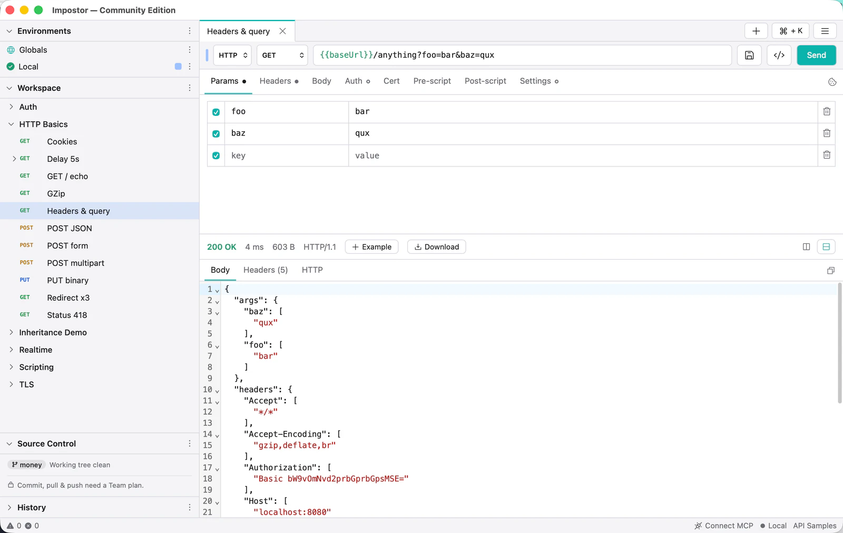Open the code snippet generator icon
Viewport: 843px width, 533px height.
[779, 55]
